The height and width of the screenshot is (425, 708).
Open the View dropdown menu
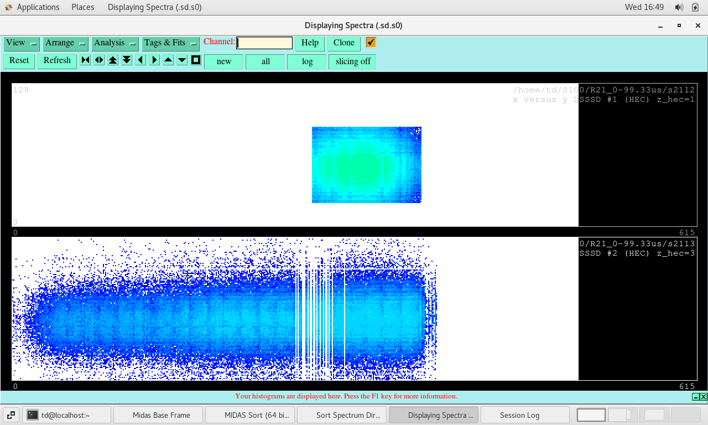[22, 43]
